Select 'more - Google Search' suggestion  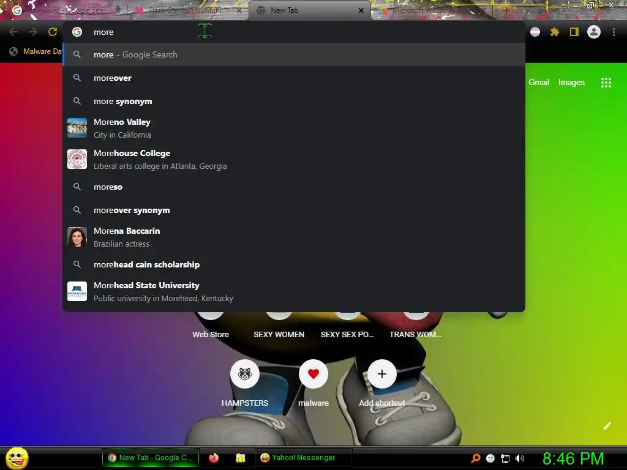click(294, 54)
